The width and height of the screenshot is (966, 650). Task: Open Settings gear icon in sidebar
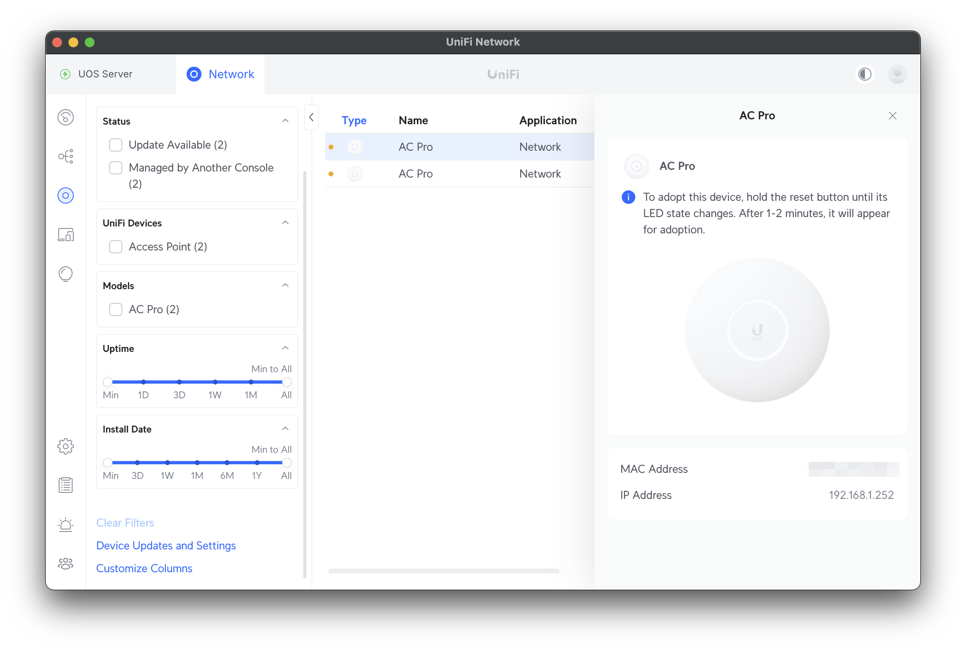point(66,446)
